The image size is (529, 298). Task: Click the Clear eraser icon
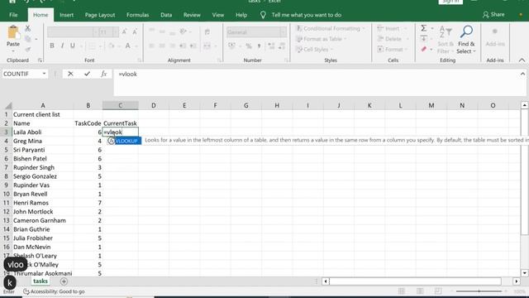tap(424, 50)
